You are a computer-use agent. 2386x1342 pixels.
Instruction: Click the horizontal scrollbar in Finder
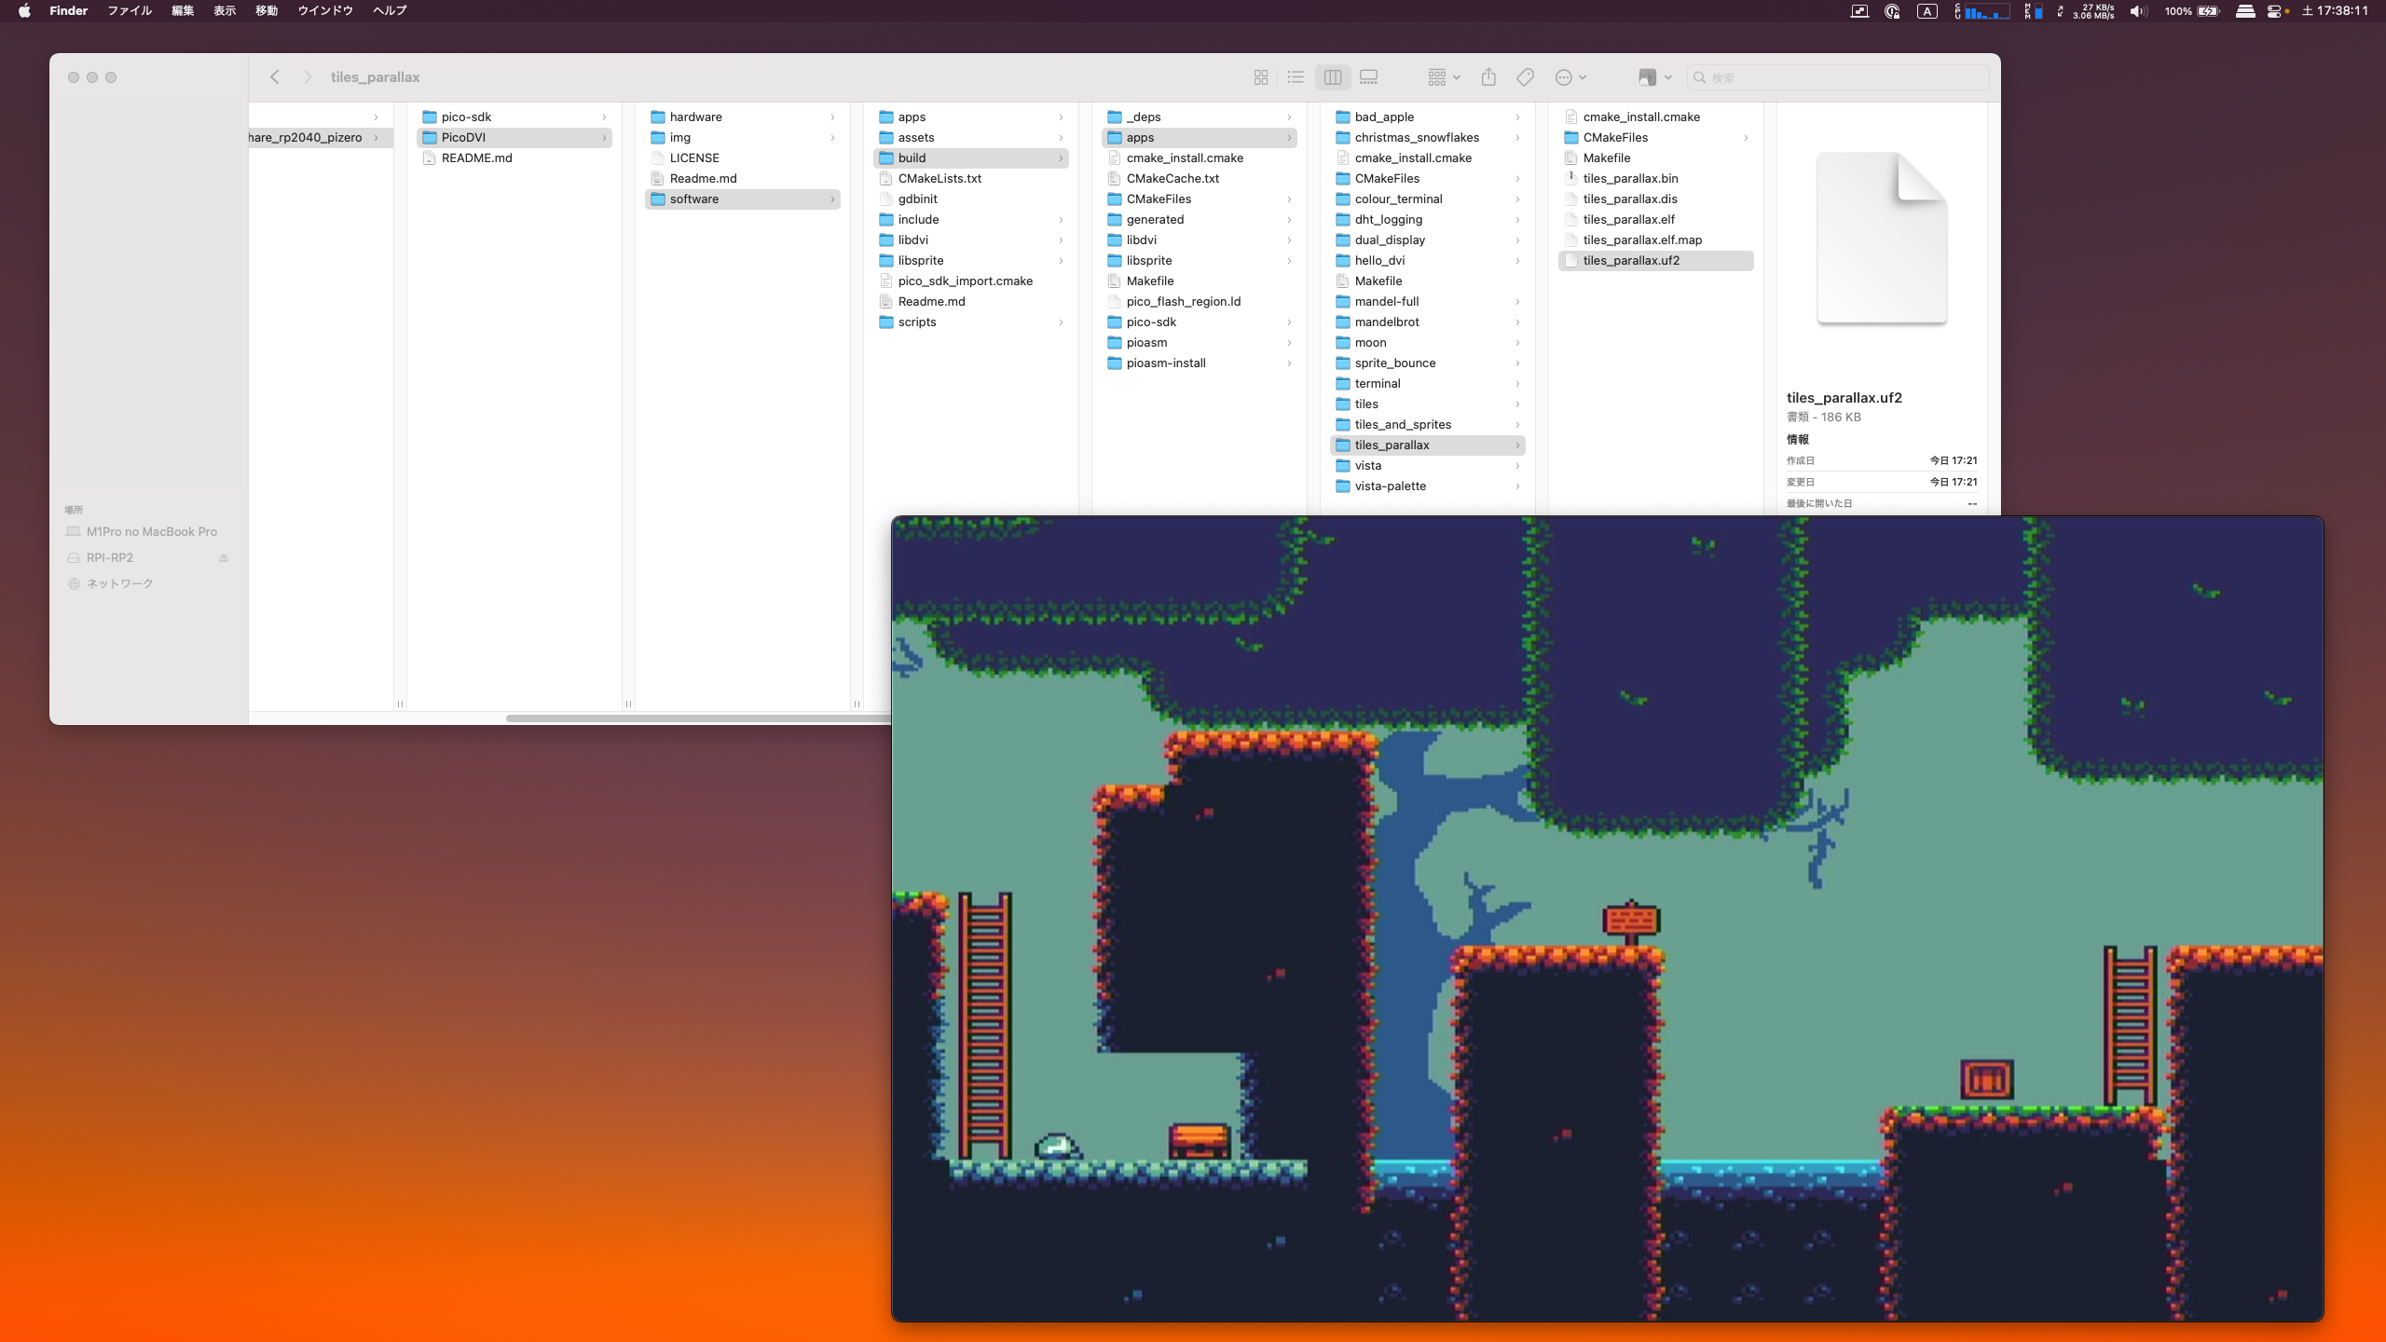(697, 718)
